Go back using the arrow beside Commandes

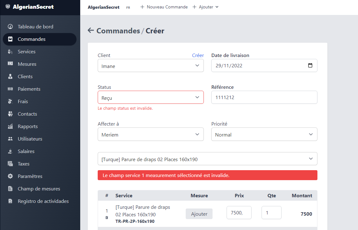click(91, 30)
